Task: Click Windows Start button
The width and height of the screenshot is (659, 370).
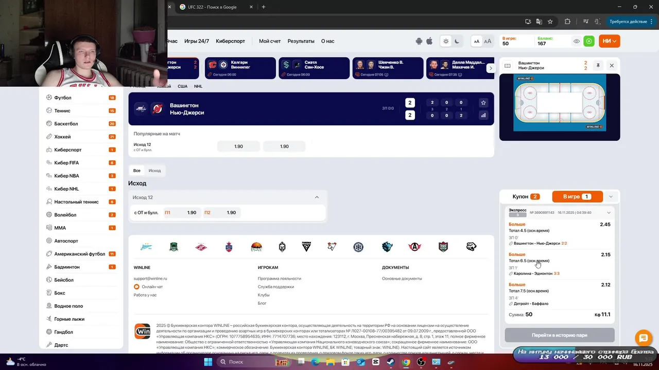Action: (208, 362)
